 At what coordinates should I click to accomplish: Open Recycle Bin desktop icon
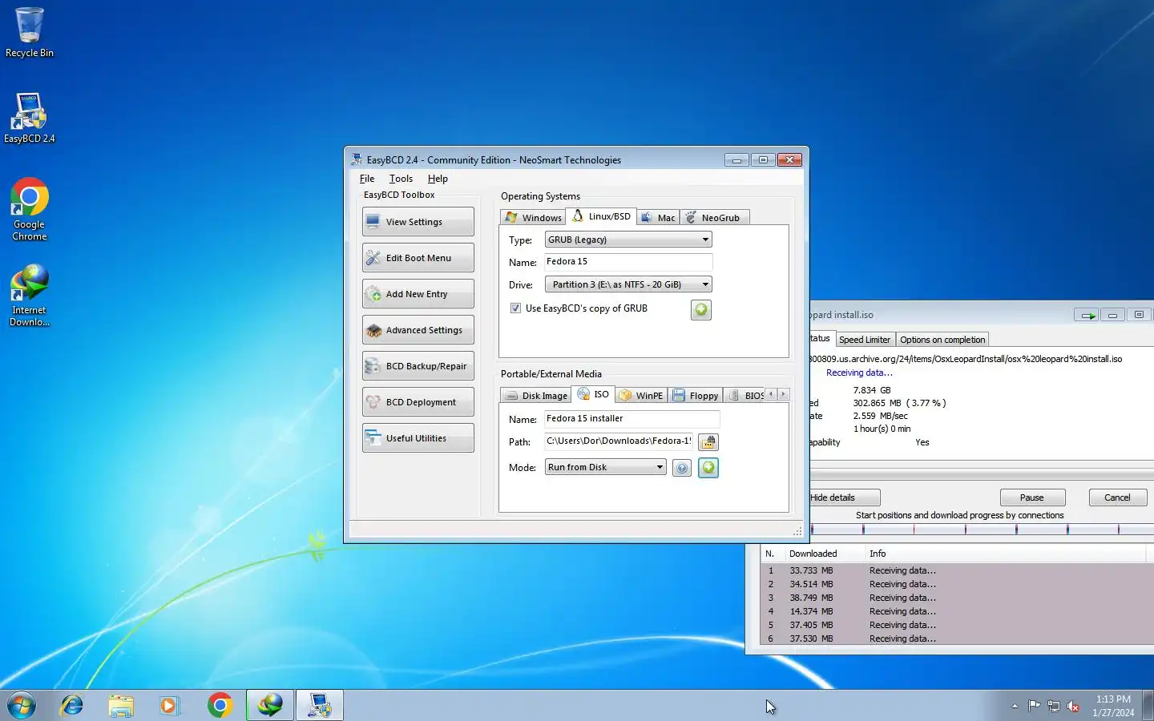(x=30, y=32)
